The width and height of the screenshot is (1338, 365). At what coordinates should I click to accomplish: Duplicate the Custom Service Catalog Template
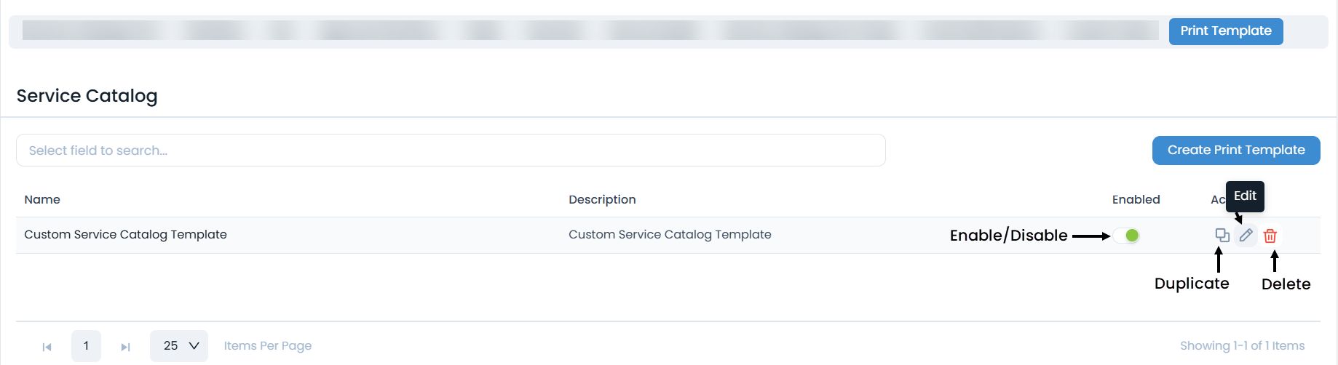1222,236
